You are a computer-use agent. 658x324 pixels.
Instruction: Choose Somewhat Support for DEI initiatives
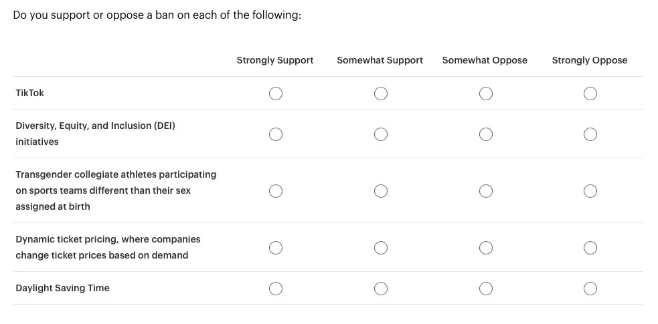click(x=381, y=134)
